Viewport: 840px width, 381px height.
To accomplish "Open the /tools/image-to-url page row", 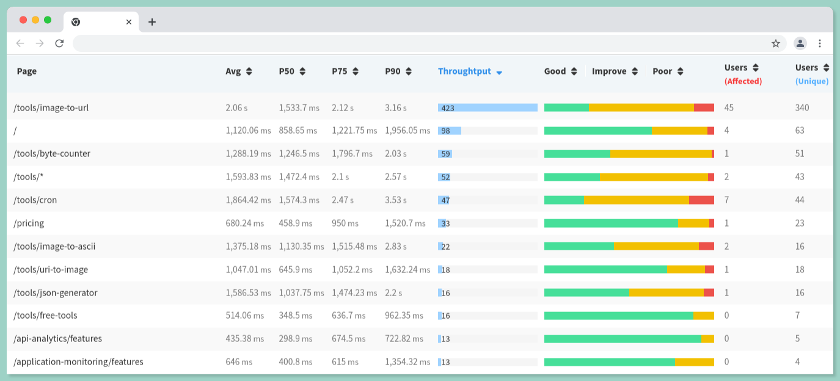I will (420, 107).
